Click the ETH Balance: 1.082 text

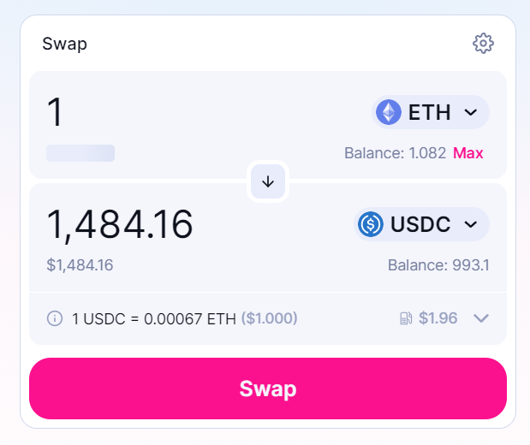(395, 153)
